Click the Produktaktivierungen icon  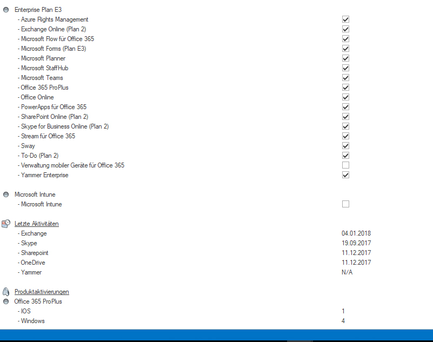click(6, 292)
